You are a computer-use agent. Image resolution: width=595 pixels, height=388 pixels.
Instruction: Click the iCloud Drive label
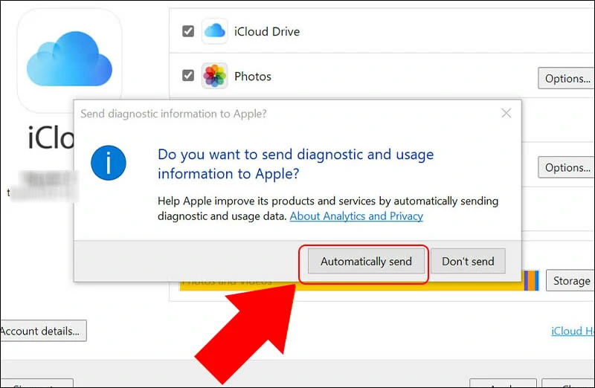pos(267,31)
